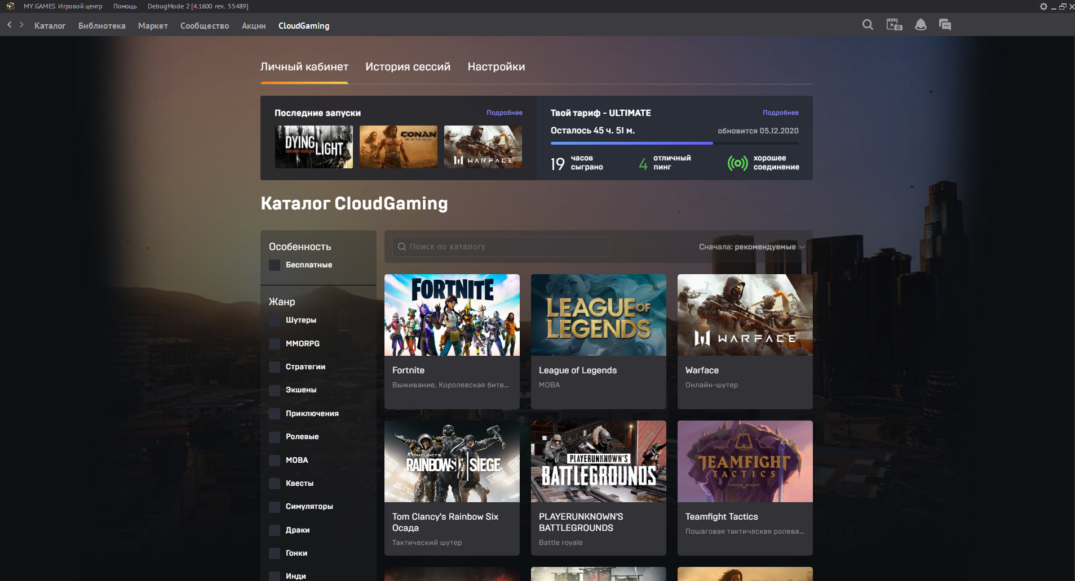Click the Осталось 45 ч. 51 м. text
This screenshot has height=581, width=1075.
pyautogui.click(x=592, y=131)
